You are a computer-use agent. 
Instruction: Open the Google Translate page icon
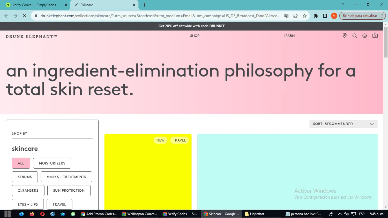pyautogui.click(x=286, y=16)
